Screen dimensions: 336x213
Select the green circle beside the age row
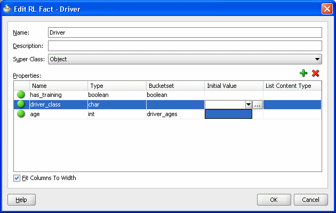click(21, 114)
